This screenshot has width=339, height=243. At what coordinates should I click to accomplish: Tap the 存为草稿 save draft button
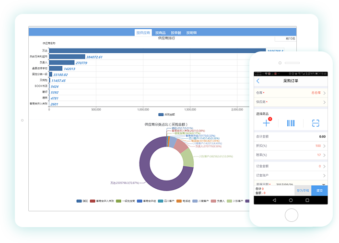(x=303, y=191)
